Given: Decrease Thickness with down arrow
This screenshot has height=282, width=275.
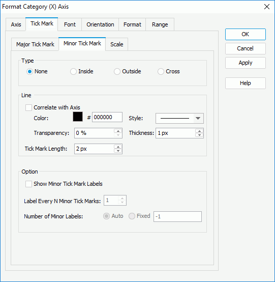Looking at the screenshot, I should [199, 135].
